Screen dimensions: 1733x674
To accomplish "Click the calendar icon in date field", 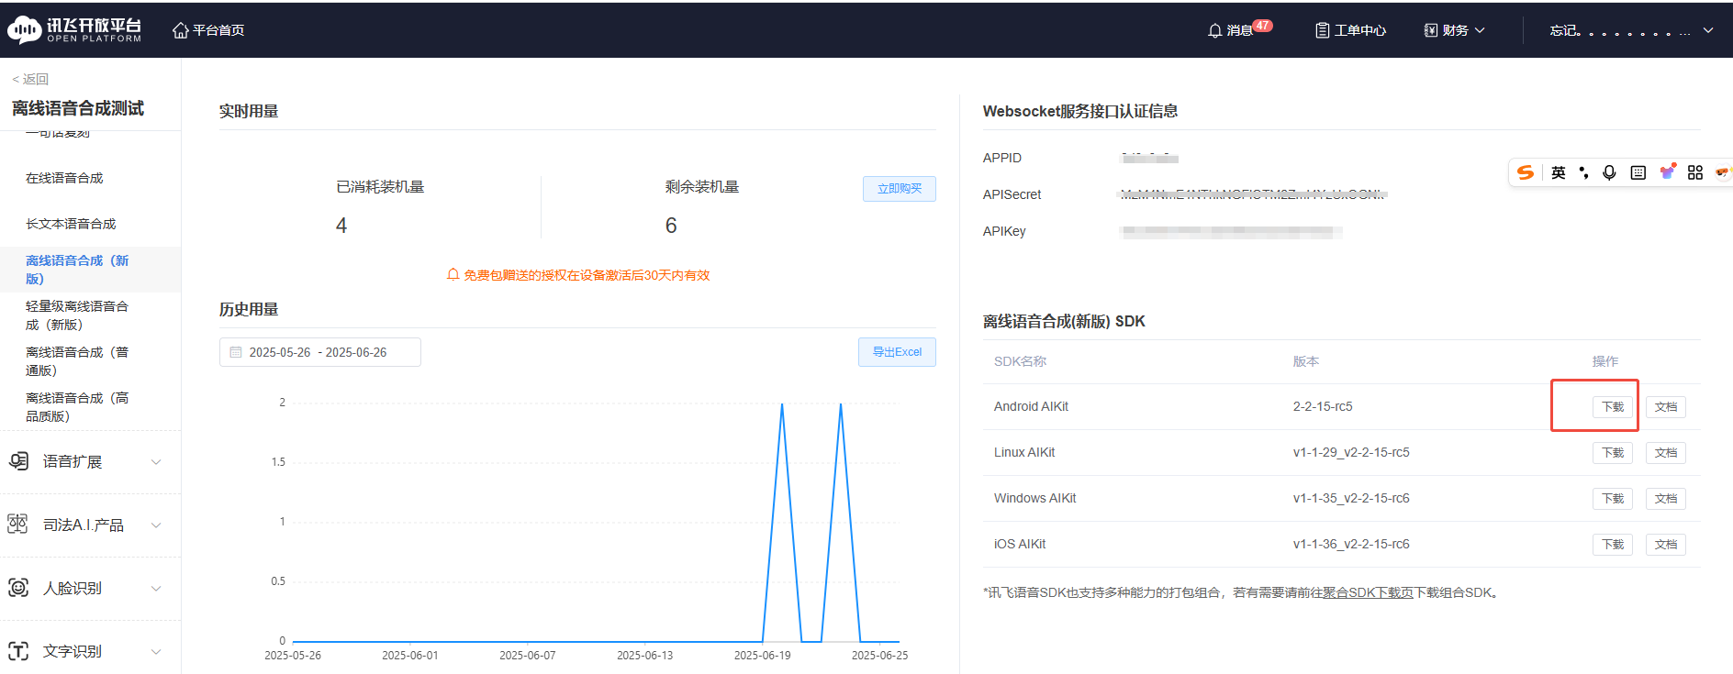I will pos(236,352).
